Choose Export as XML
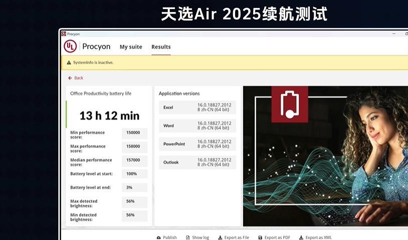 315,237
